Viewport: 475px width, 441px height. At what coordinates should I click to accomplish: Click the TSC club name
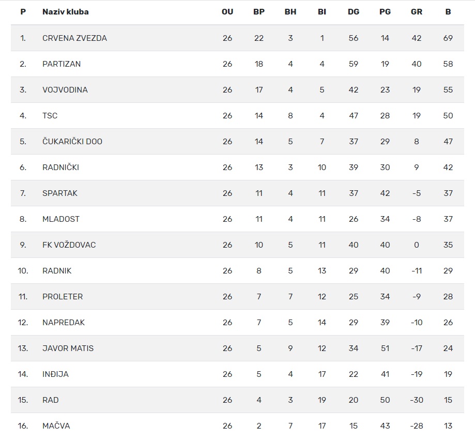pyautogui.click(x=50, y=116)
